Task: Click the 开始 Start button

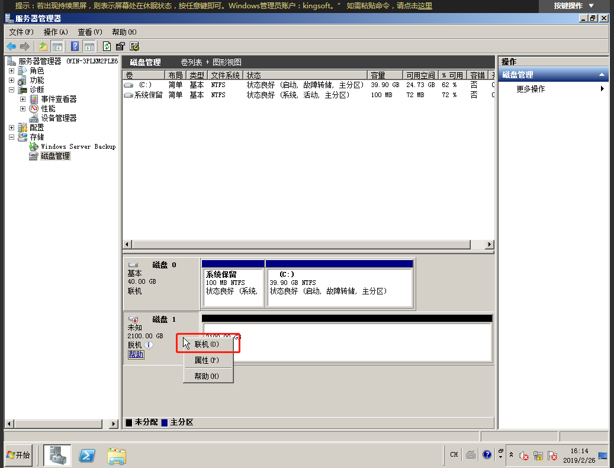Action: point(18,455)
